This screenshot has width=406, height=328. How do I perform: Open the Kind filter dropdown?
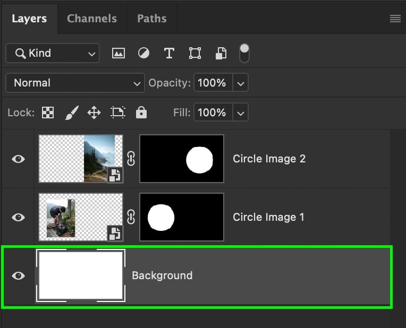pyautogui.click(x=53, y=53)
